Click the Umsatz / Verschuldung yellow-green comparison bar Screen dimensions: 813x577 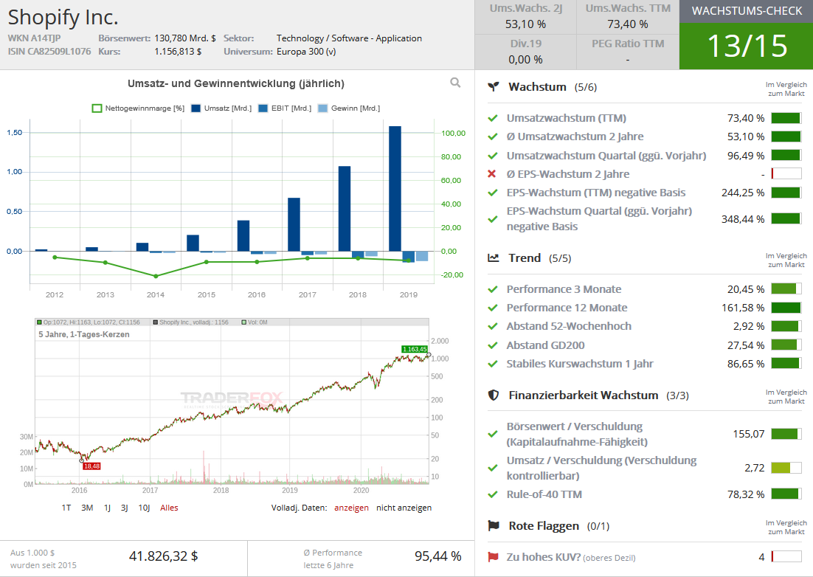click(786, 468)
